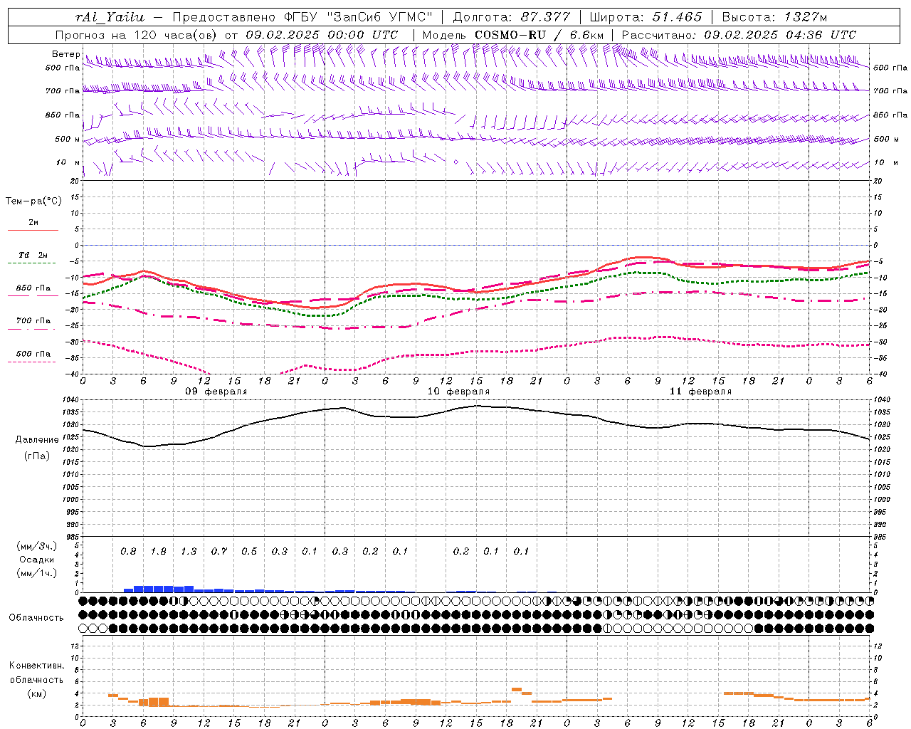911x729 pixels.
Task: Click the 09 февраля date label
Action: (216, 392)
